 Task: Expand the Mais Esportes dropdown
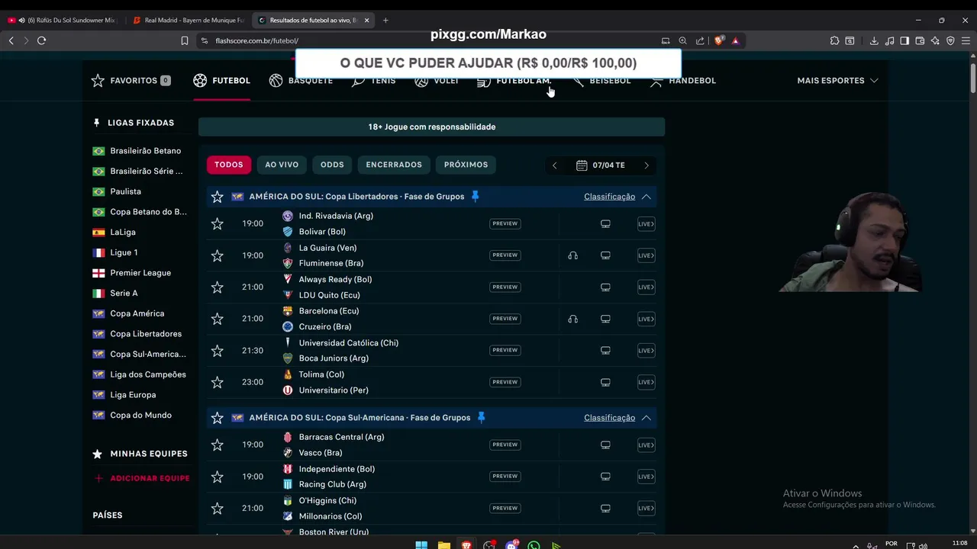pyautogui.click(x=837, y=80)
